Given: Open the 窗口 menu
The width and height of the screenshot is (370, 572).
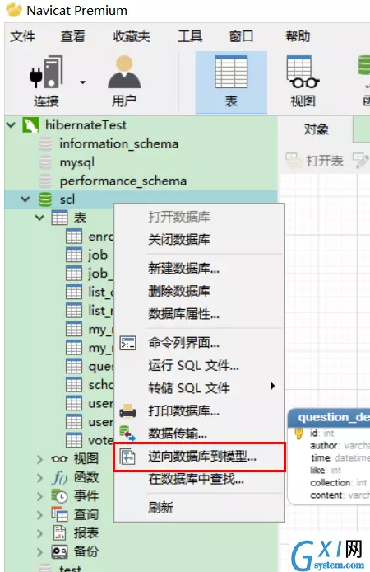Looking at the screenshot, I should (x=241, y=36).
